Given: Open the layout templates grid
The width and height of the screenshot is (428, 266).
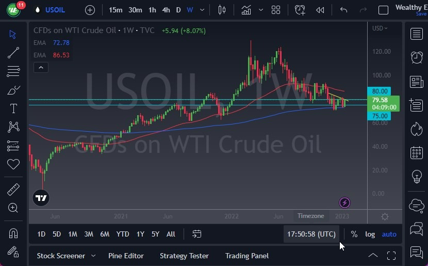Looking at the screenshot, I should [x=276, y=10].
